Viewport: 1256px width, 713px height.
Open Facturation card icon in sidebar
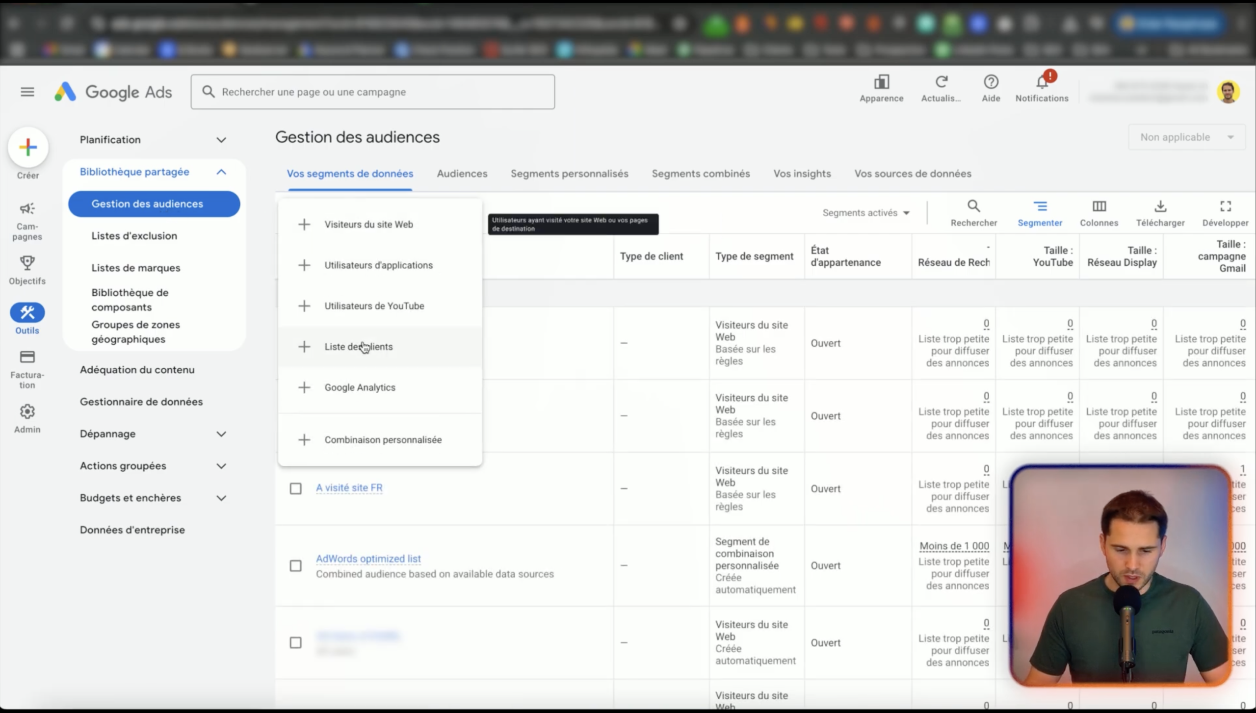click(x=27, y=356)
